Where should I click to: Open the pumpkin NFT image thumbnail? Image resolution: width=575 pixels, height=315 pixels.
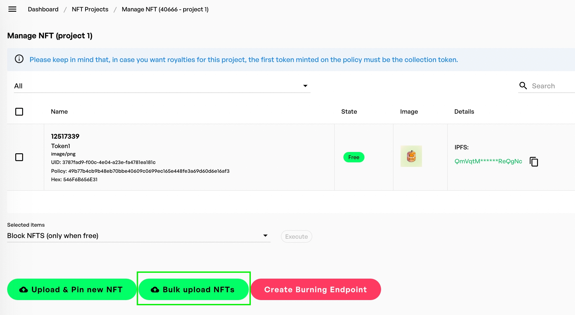click(411, 156)
